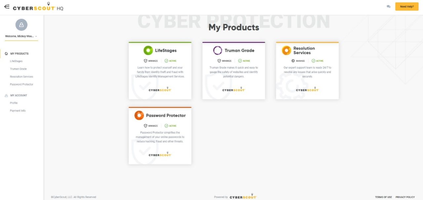This screenshot has width=423, height=200.
Task: Expand the Welcome, Mickey Mouse dropdown
Action: (21, 36)
